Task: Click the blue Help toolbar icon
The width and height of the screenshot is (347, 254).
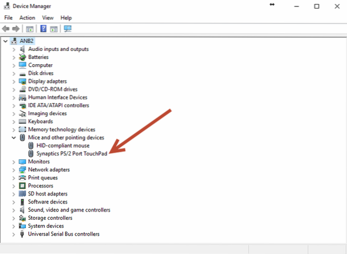Action: (43, 28)
